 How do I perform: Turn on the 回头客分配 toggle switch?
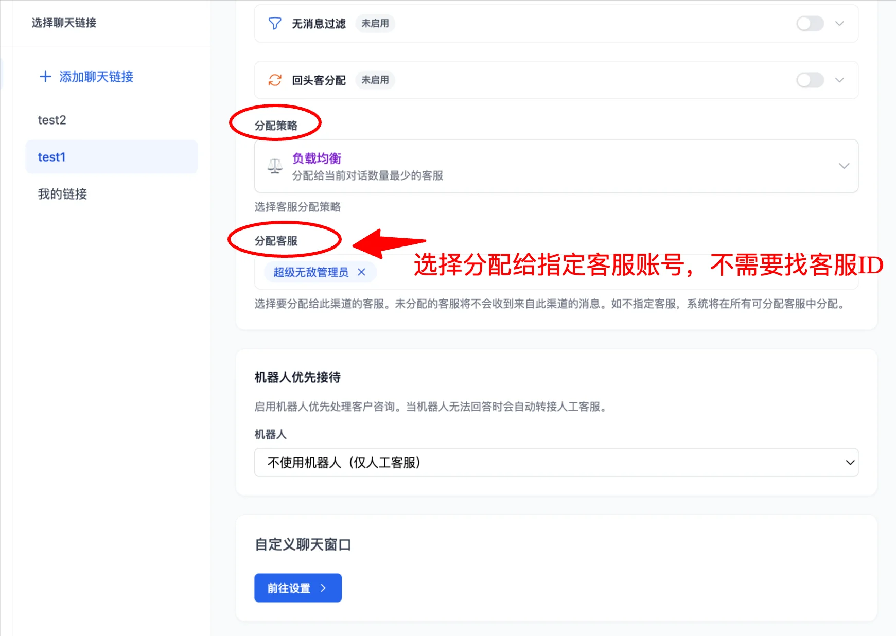point(810,80)
